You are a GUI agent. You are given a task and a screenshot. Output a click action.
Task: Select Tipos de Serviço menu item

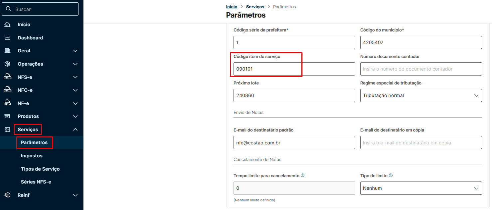(40, 169)
